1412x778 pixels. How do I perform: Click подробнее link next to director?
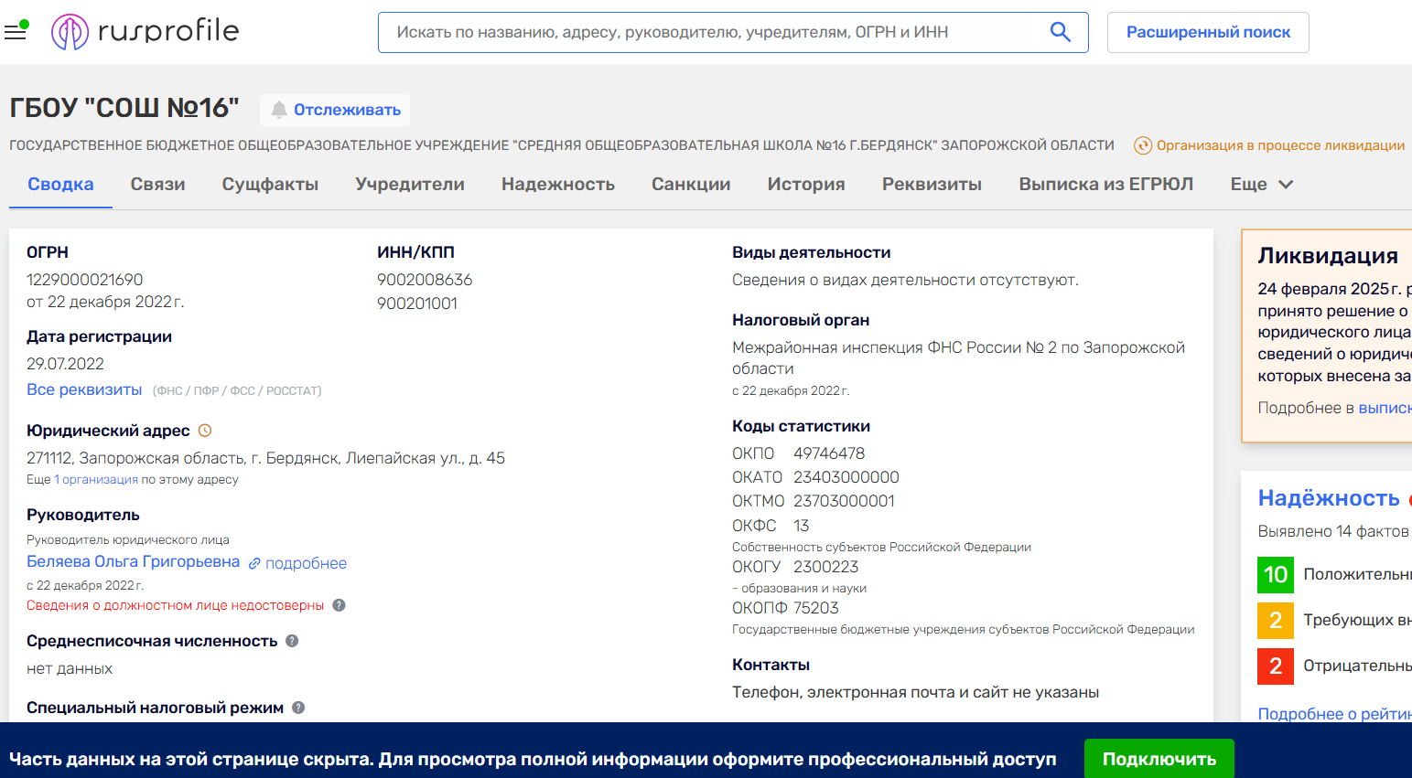pos(305,563)
